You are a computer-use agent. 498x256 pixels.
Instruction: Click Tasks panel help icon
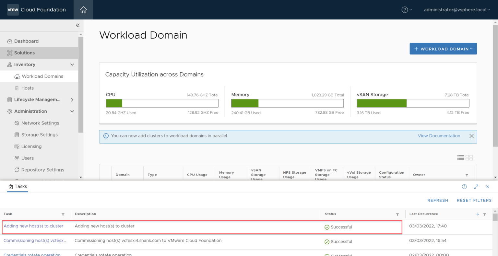[x=464, y=187]
